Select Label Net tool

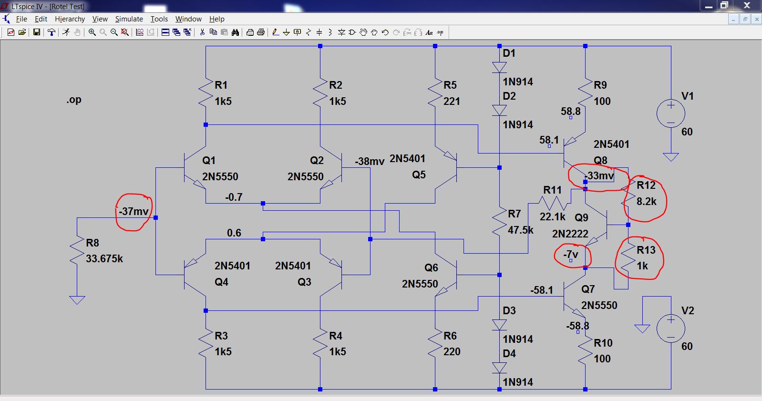click(x=297, y=32)
